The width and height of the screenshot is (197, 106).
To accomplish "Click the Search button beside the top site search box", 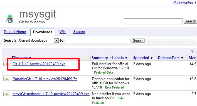I will click(190, 21).
